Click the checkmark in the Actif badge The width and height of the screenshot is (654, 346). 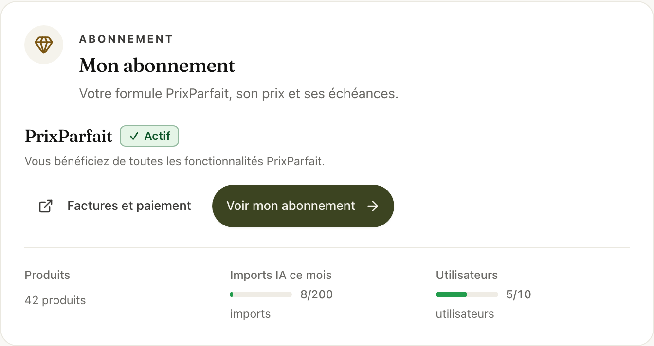[x=134, y=136]
